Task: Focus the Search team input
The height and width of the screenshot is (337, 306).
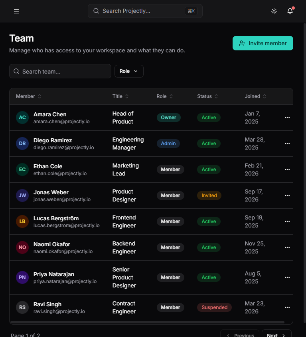Action: [60, 71]
